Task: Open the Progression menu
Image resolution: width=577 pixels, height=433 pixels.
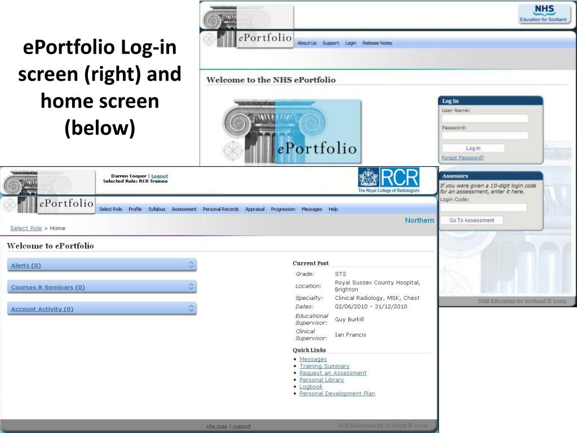Action: tap(283, 209)
